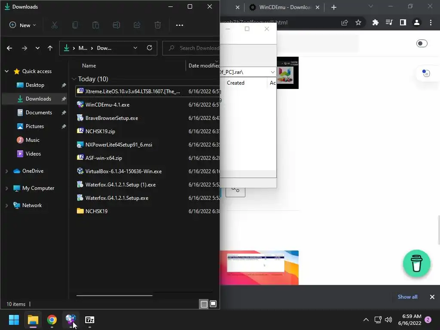The width and height of the screenshot is (440, 330).
Task: Click the Delete trash icon in Explorer toolbar
Action: pyautogui.click(x=158, y=25)
